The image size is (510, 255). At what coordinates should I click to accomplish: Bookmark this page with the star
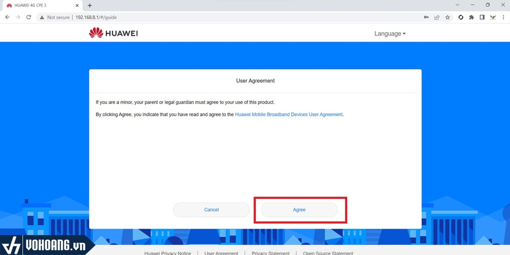coord(448,17)
